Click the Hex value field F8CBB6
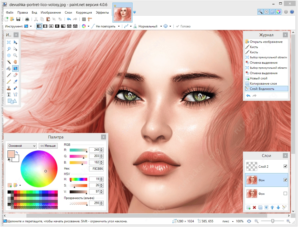Screen dimensions: 298x227 tap(96, 168)
